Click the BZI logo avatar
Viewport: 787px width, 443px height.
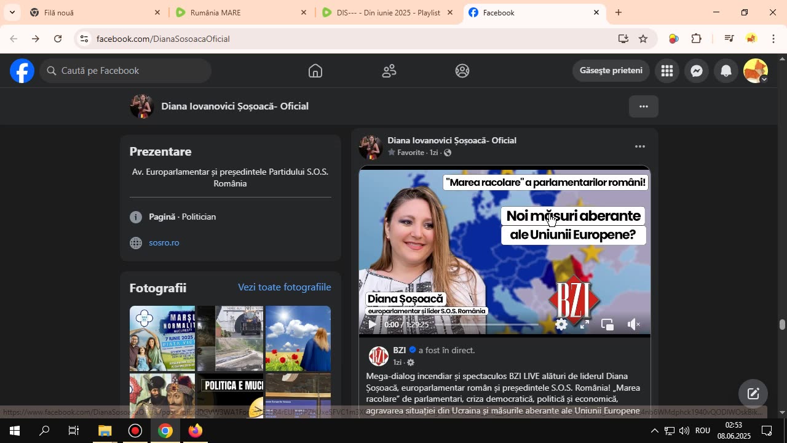pos(379,356)
